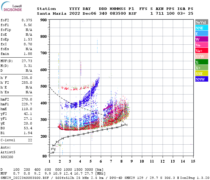
Task: Click the yF2 value 42.1
Action: pyautogui.click(x=28, y=114)
